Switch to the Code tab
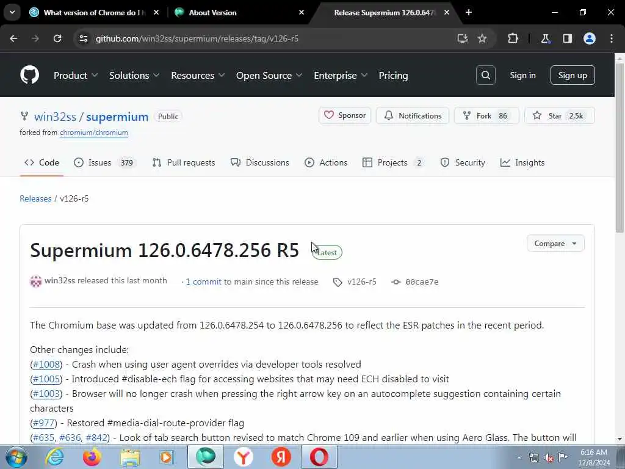Screen dimensions: 625x469 click(42, 162)
